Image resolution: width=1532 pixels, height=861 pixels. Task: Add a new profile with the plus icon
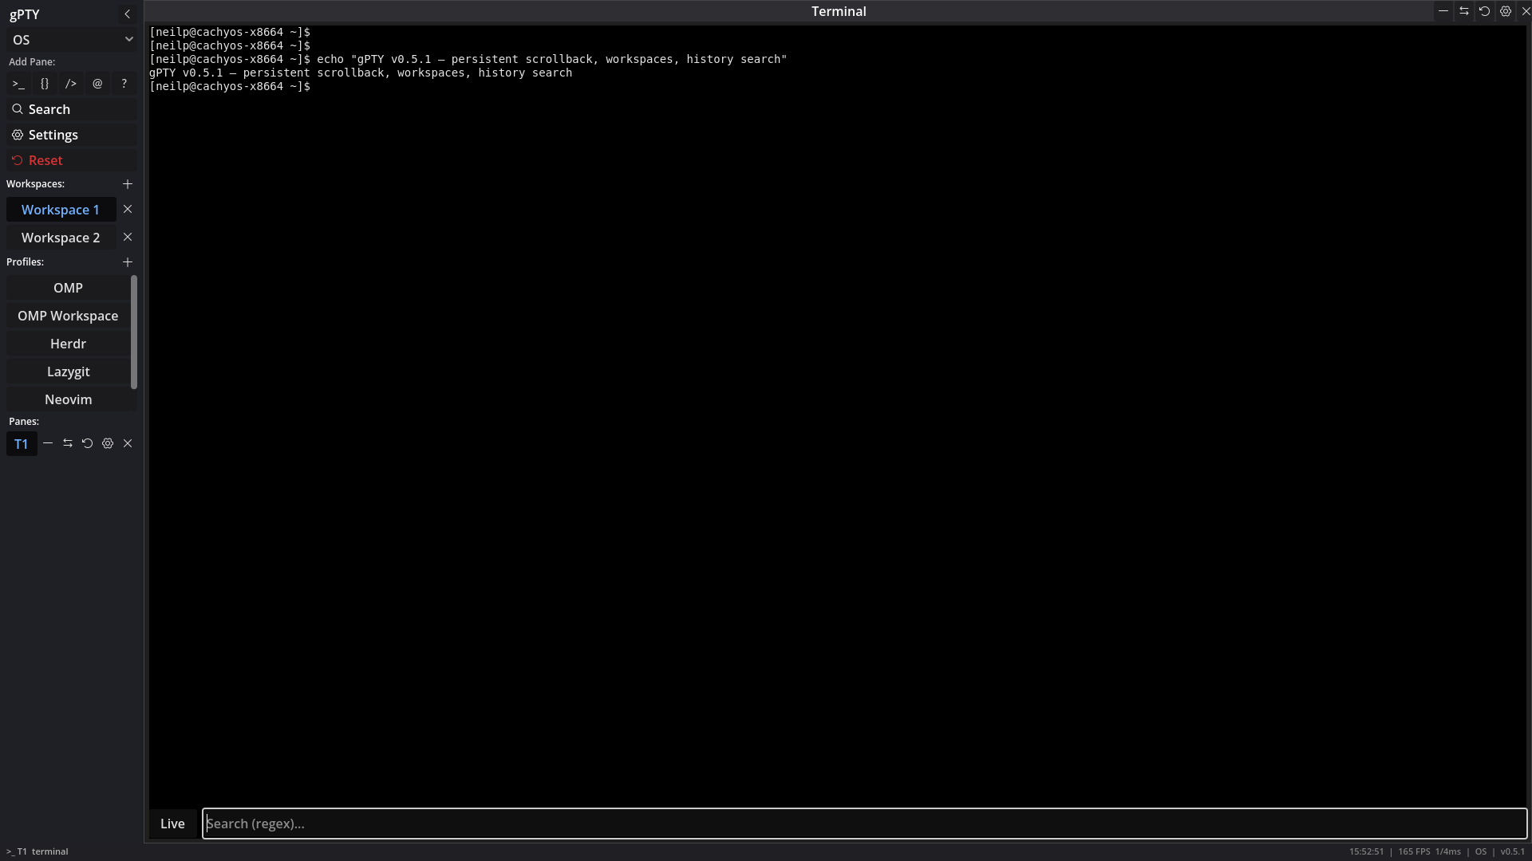pos(128,262)
